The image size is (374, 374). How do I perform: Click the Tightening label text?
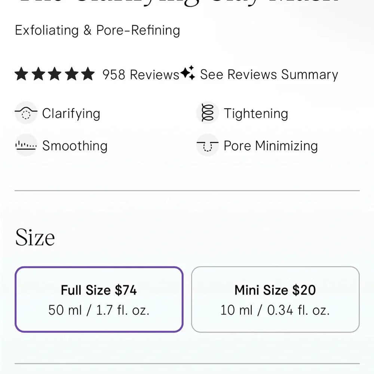pyautogui.click(x=255, y=113)
